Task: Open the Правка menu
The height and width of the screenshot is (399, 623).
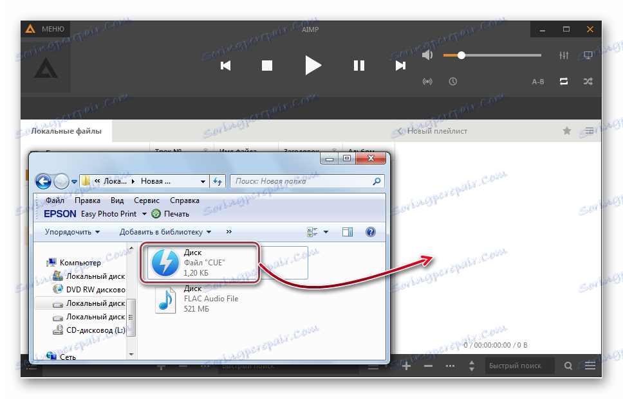Action: (88, 200)
